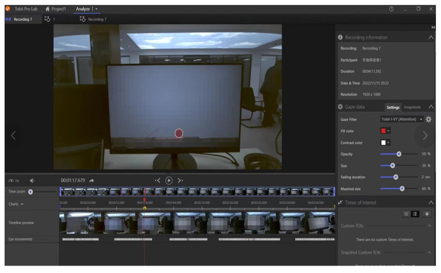Step to previous frame with left arrow
Image resolution: width=441 pixels, height=273 pixels.
[x=158, y=181]
